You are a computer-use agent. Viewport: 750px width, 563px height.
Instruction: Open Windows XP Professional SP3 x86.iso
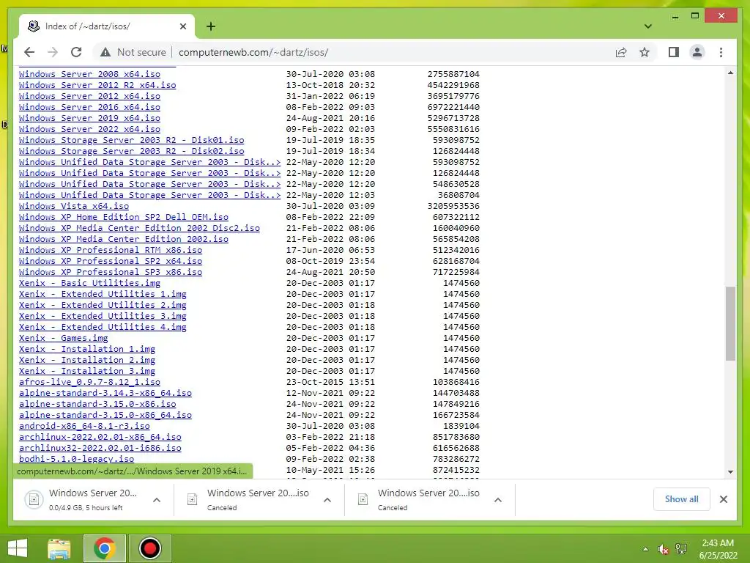[x=111, y=273]
